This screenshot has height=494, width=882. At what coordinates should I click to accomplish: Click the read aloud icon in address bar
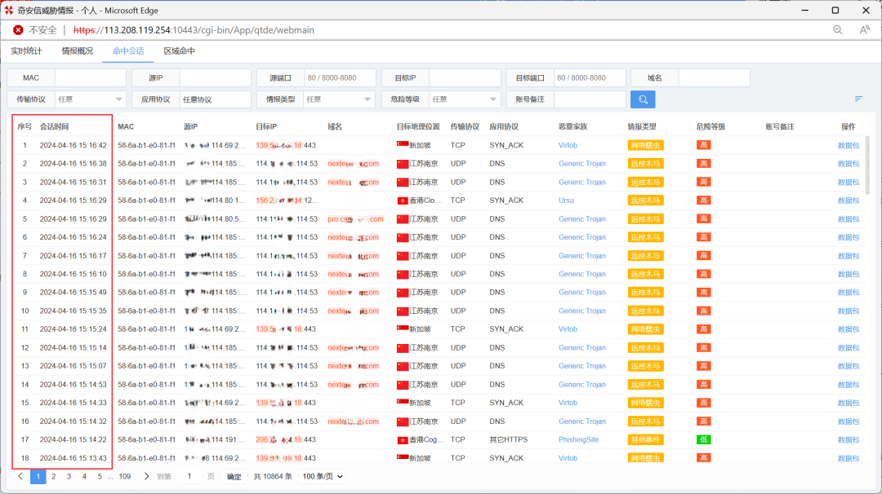click(865, 29)
